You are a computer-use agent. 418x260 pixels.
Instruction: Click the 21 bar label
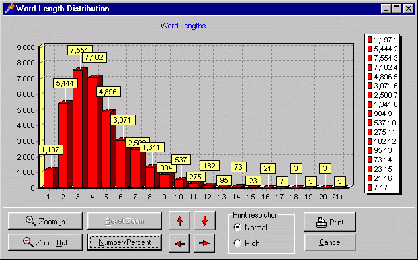268,168
